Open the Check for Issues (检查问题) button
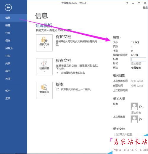Viewport: 148px width, 154px height. 44,67
